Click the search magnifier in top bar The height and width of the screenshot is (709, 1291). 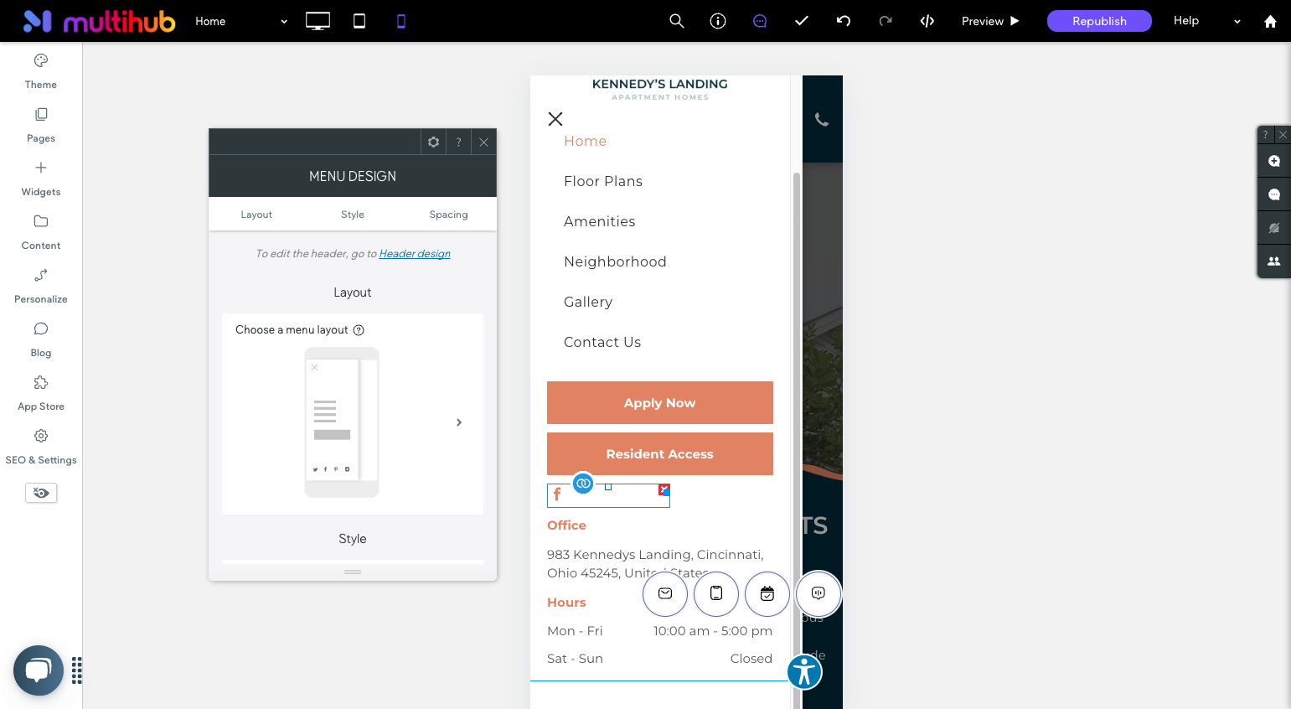pos(677,21)
